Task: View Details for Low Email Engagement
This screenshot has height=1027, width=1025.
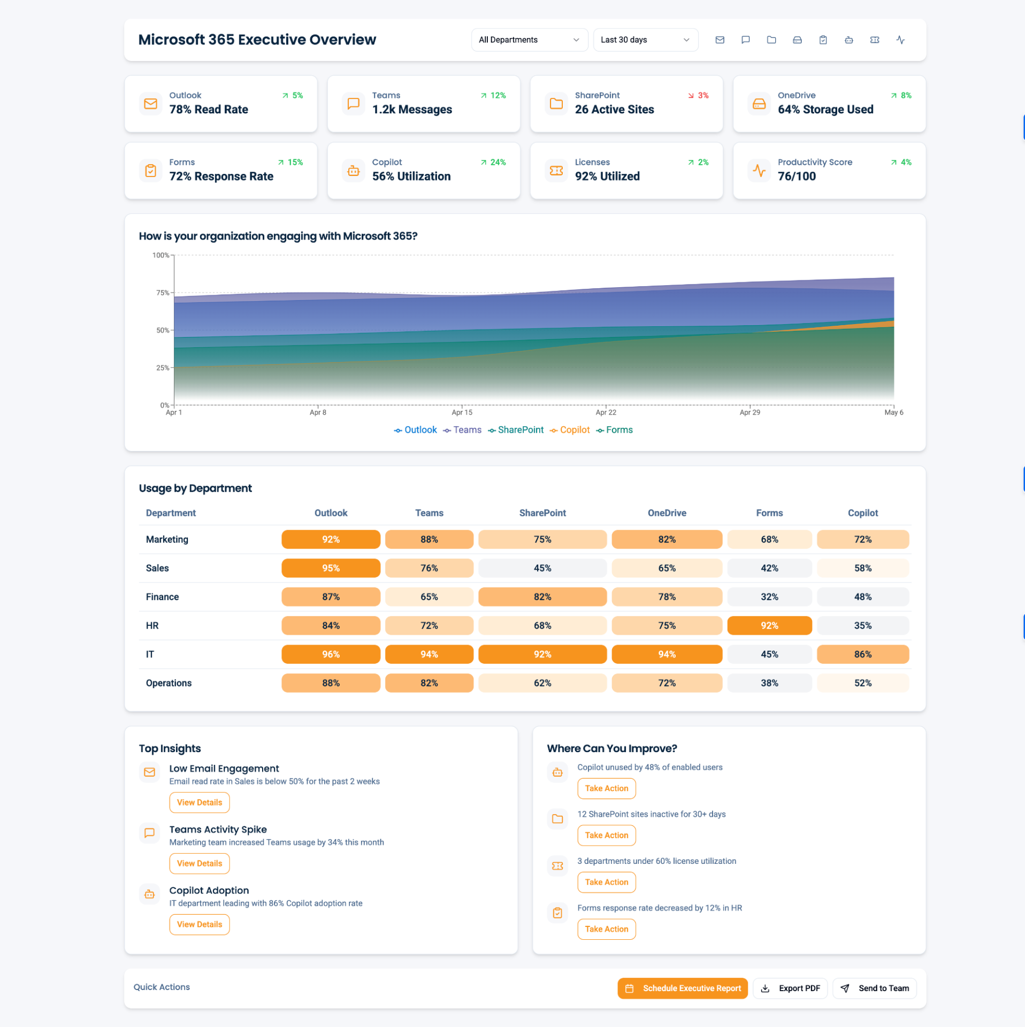Action: 199,802
